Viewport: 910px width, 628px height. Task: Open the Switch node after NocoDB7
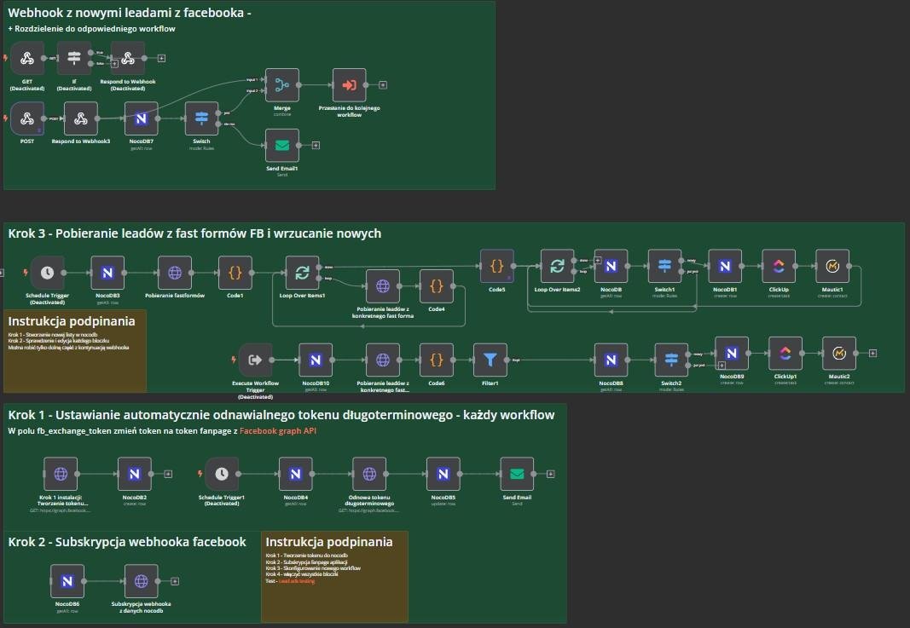coord(201,119)
